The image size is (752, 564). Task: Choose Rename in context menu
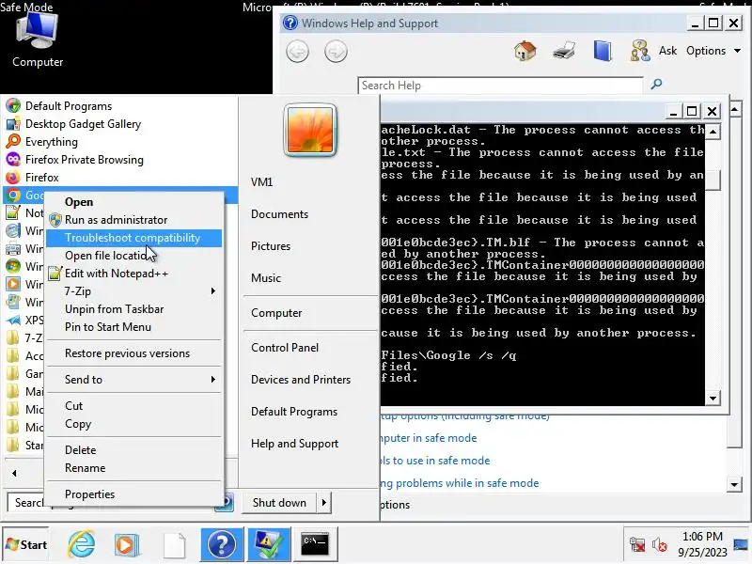click(134, 468)
